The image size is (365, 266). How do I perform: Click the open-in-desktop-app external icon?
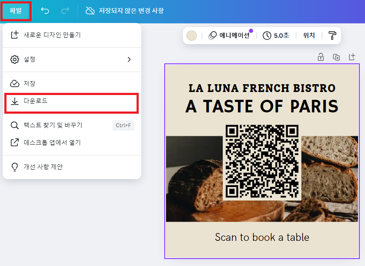(x=15, y=143)
